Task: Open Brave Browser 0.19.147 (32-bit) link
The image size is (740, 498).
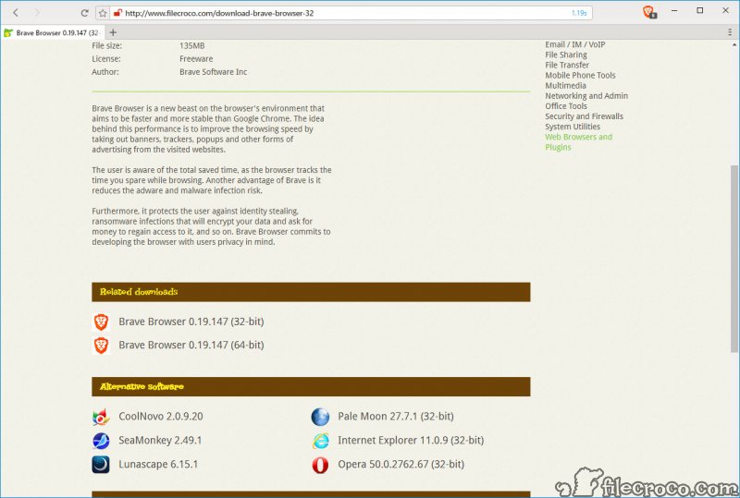Action: 191,322
